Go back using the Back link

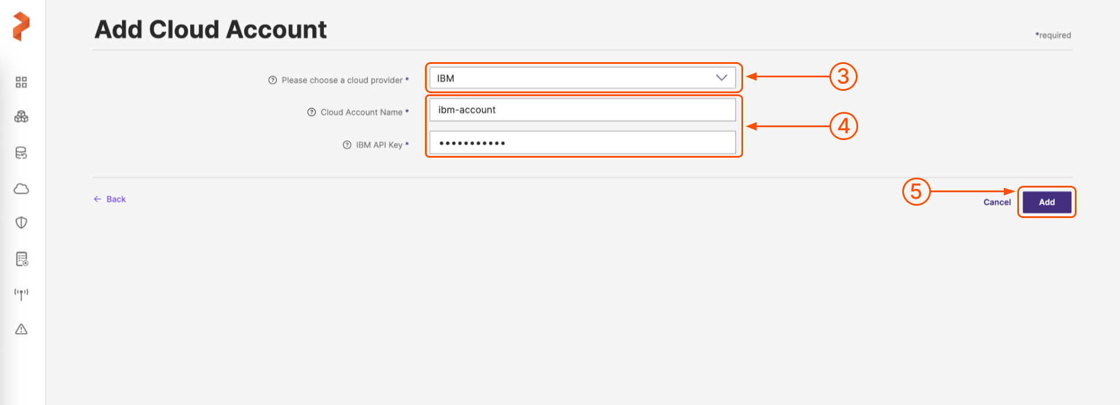(116, 199)
